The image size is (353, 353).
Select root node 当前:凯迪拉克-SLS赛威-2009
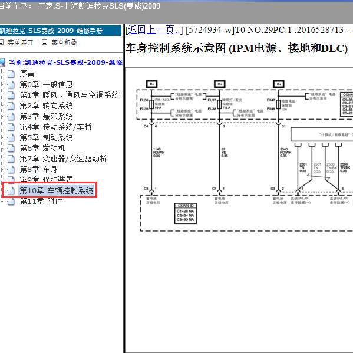(65, 62)
